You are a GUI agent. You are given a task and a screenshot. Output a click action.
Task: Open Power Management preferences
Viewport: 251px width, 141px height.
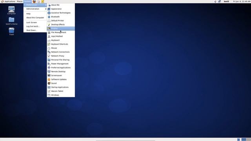click(x=61, y=64)
